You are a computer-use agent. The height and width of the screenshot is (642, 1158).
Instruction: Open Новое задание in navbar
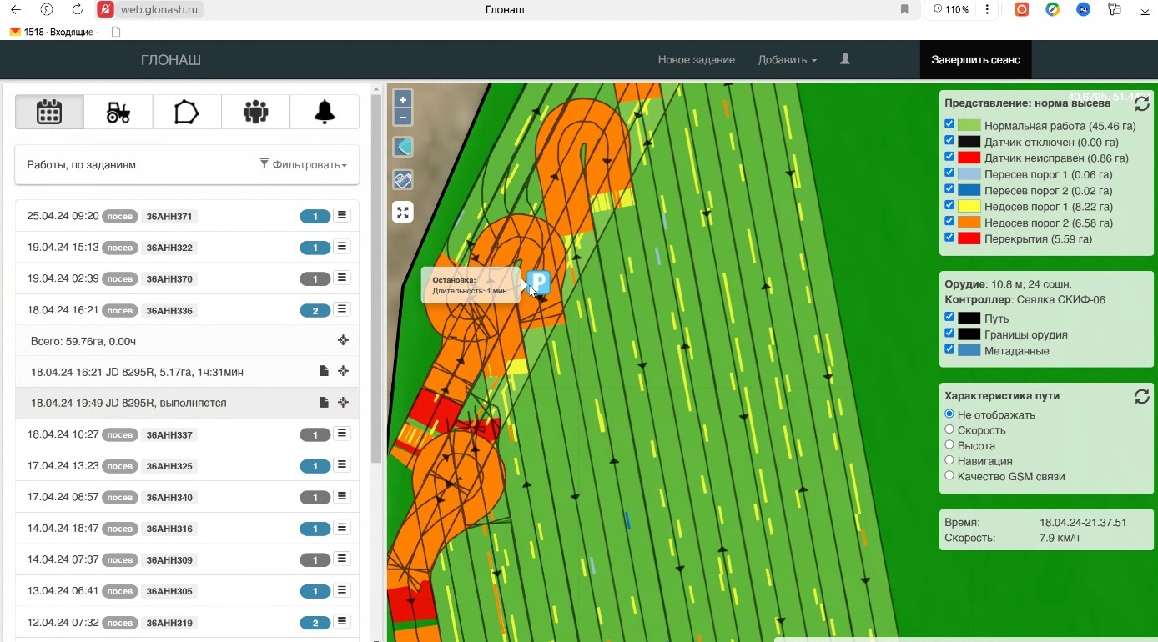coord(696,60)
